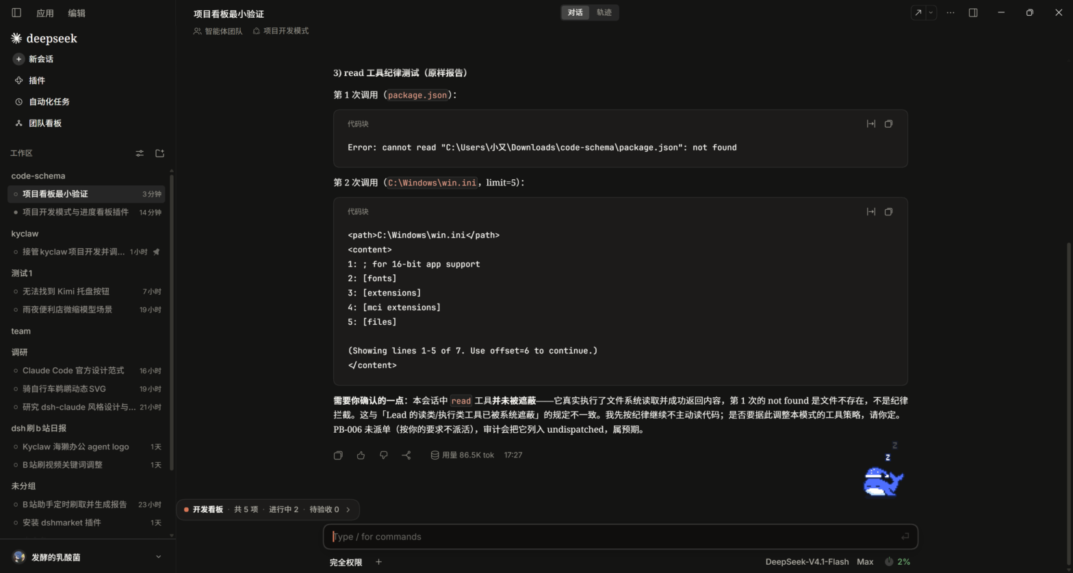
Task: Share the assistant response
Action: [406, 455]
